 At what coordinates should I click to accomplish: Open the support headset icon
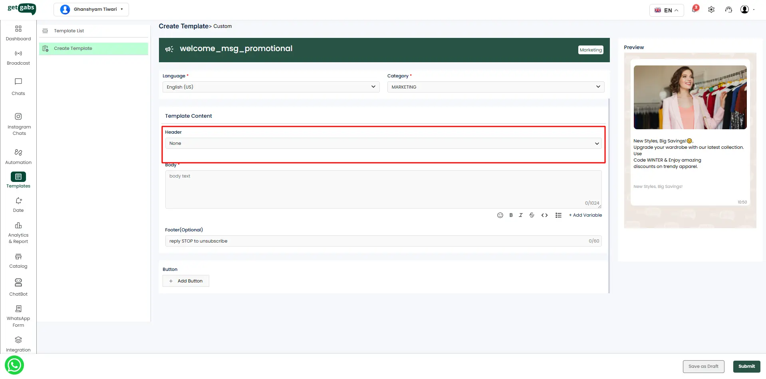pos(728,10)
